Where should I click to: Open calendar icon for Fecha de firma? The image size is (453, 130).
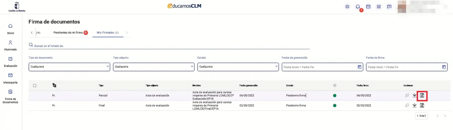point(444,67)
